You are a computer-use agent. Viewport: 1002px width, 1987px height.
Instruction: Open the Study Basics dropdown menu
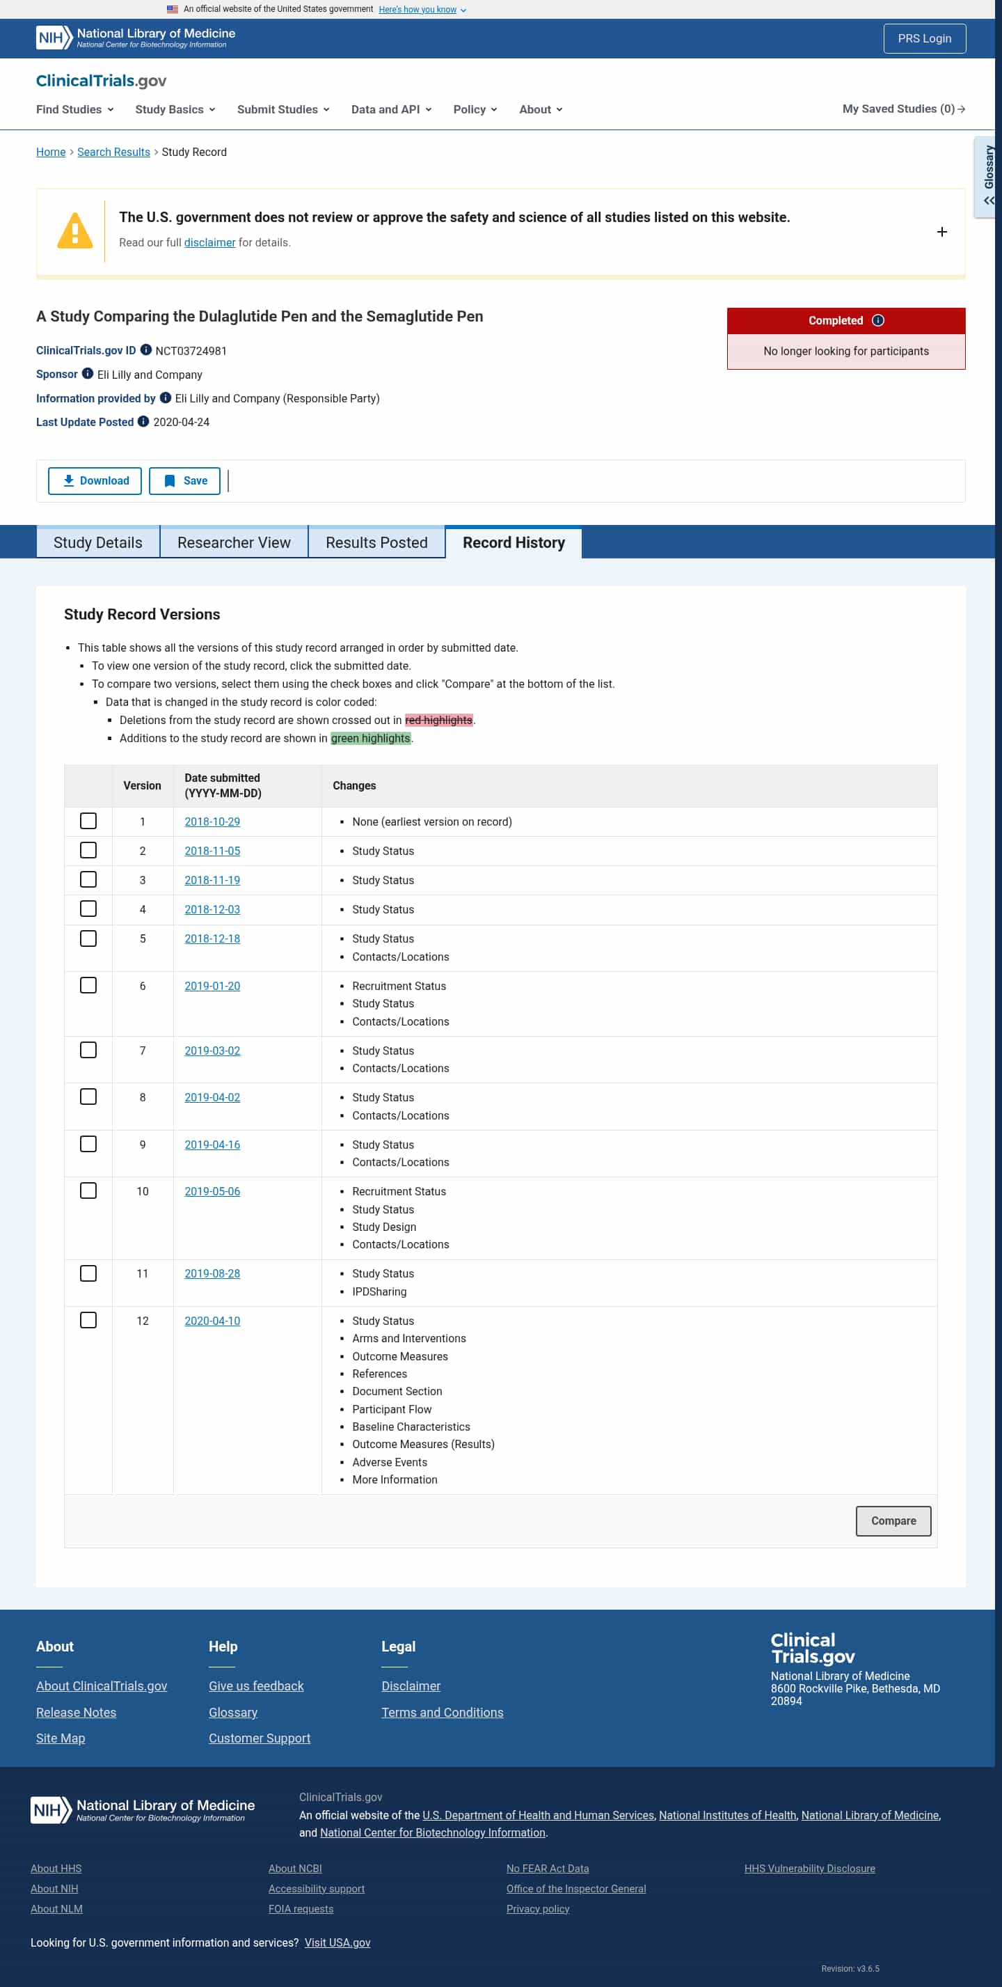coord(175,109)
